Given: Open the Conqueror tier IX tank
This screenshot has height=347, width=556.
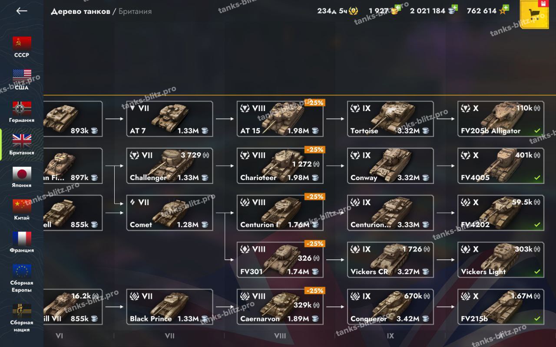Looking at the screenshot, I should pos(390,307).
